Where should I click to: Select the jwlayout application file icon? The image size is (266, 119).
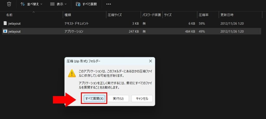(x=5, y=31)
